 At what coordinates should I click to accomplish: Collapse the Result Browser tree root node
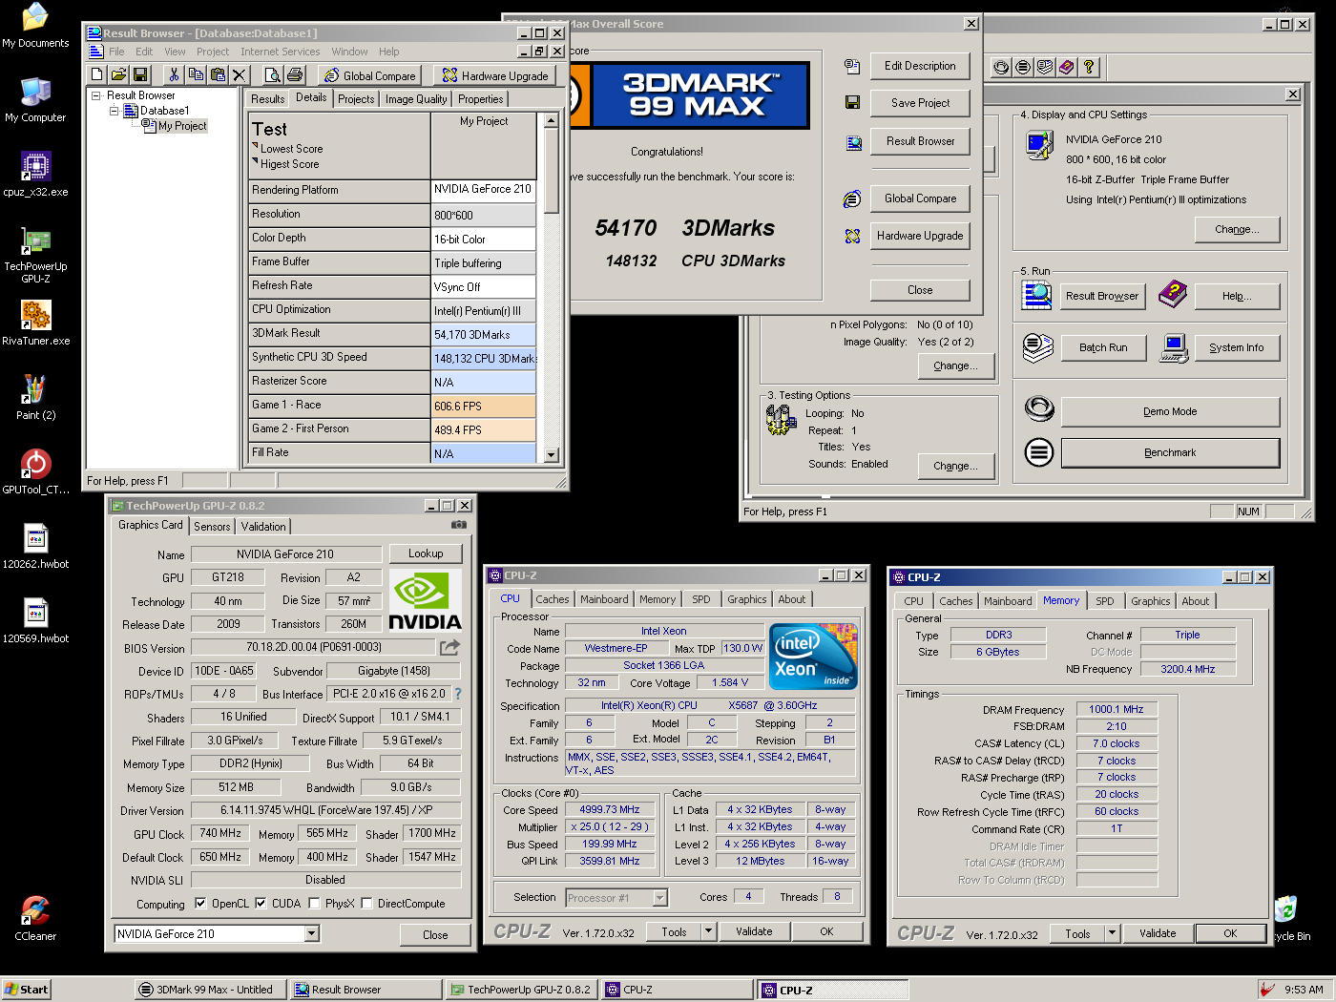(x=96, y=95)
